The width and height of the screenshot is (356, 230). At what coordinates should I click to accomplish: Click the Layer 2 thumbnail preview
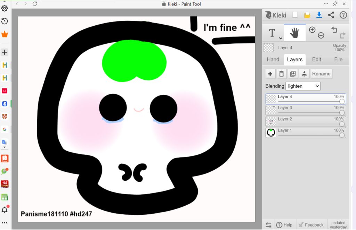coord(271,121)
